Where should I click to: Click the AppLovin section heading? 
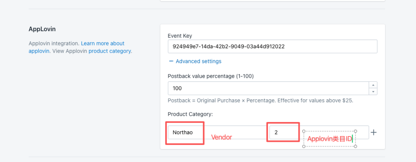[x=42, y=30]
